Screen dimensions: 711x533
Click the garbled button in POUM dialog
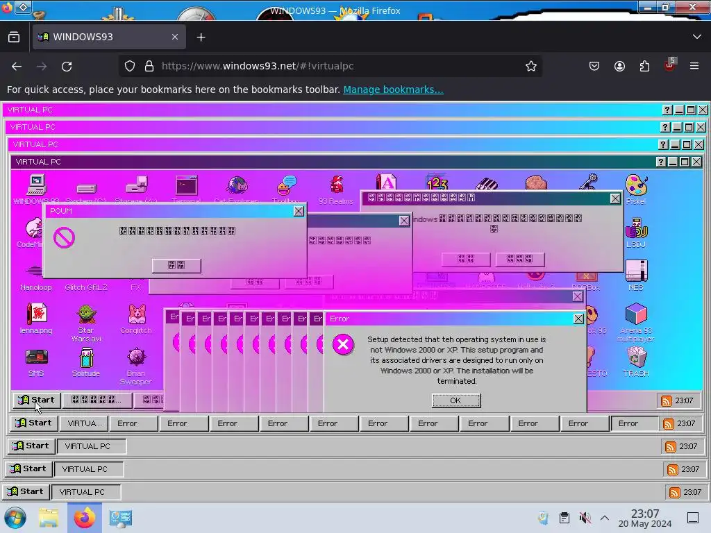176,266
